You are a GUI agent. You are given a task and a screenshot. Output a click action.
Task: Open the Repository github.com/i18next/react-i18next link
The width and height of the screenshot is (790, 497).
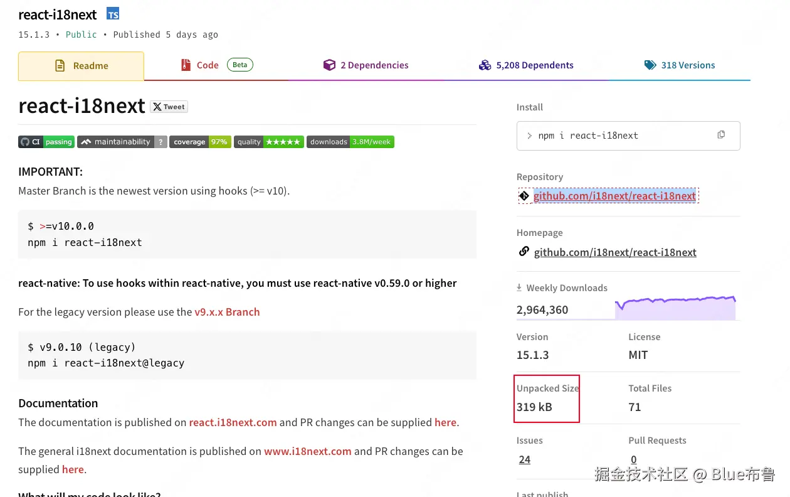tap(614, 196)
